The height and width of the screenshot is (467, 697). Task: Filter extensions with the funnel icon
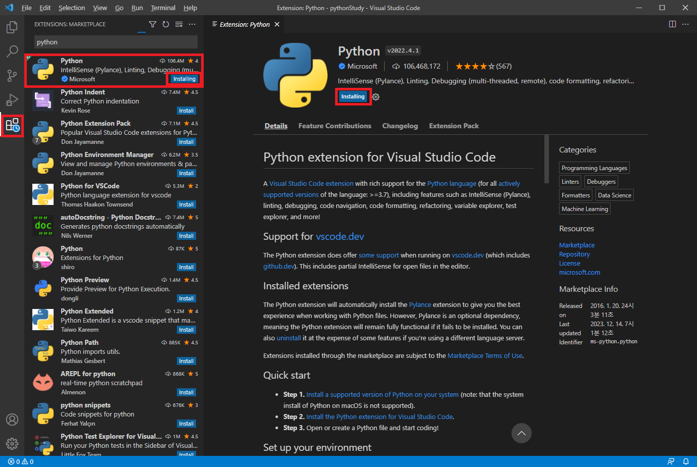pos(153,24)
